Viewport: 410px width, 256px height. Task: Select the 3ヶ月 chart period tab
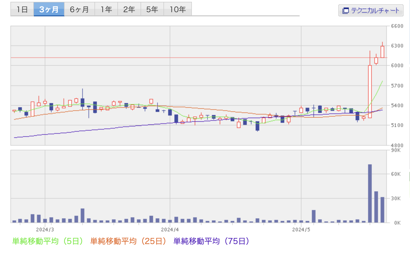click(x=49, y=9)
